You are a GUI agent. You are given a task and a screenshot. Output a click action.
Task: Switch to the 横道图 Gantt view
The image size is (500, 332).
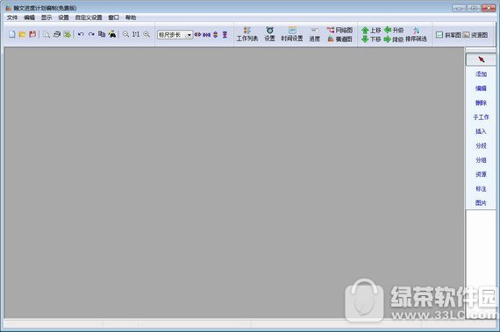pos(339,39)
